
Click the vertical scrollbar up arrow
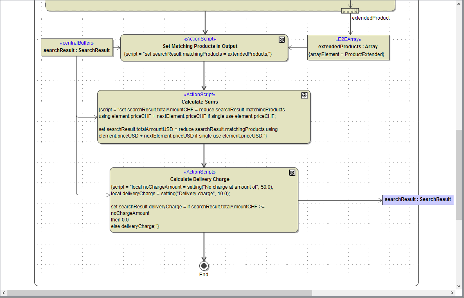460,4
